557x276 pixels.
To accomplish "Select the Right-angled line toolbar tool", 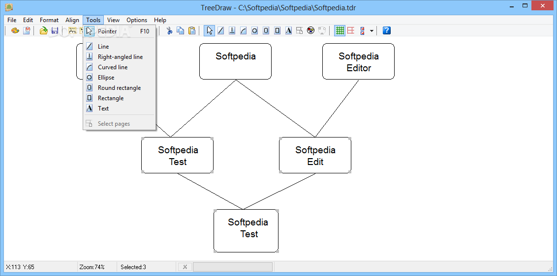I will tap(232, 30).
